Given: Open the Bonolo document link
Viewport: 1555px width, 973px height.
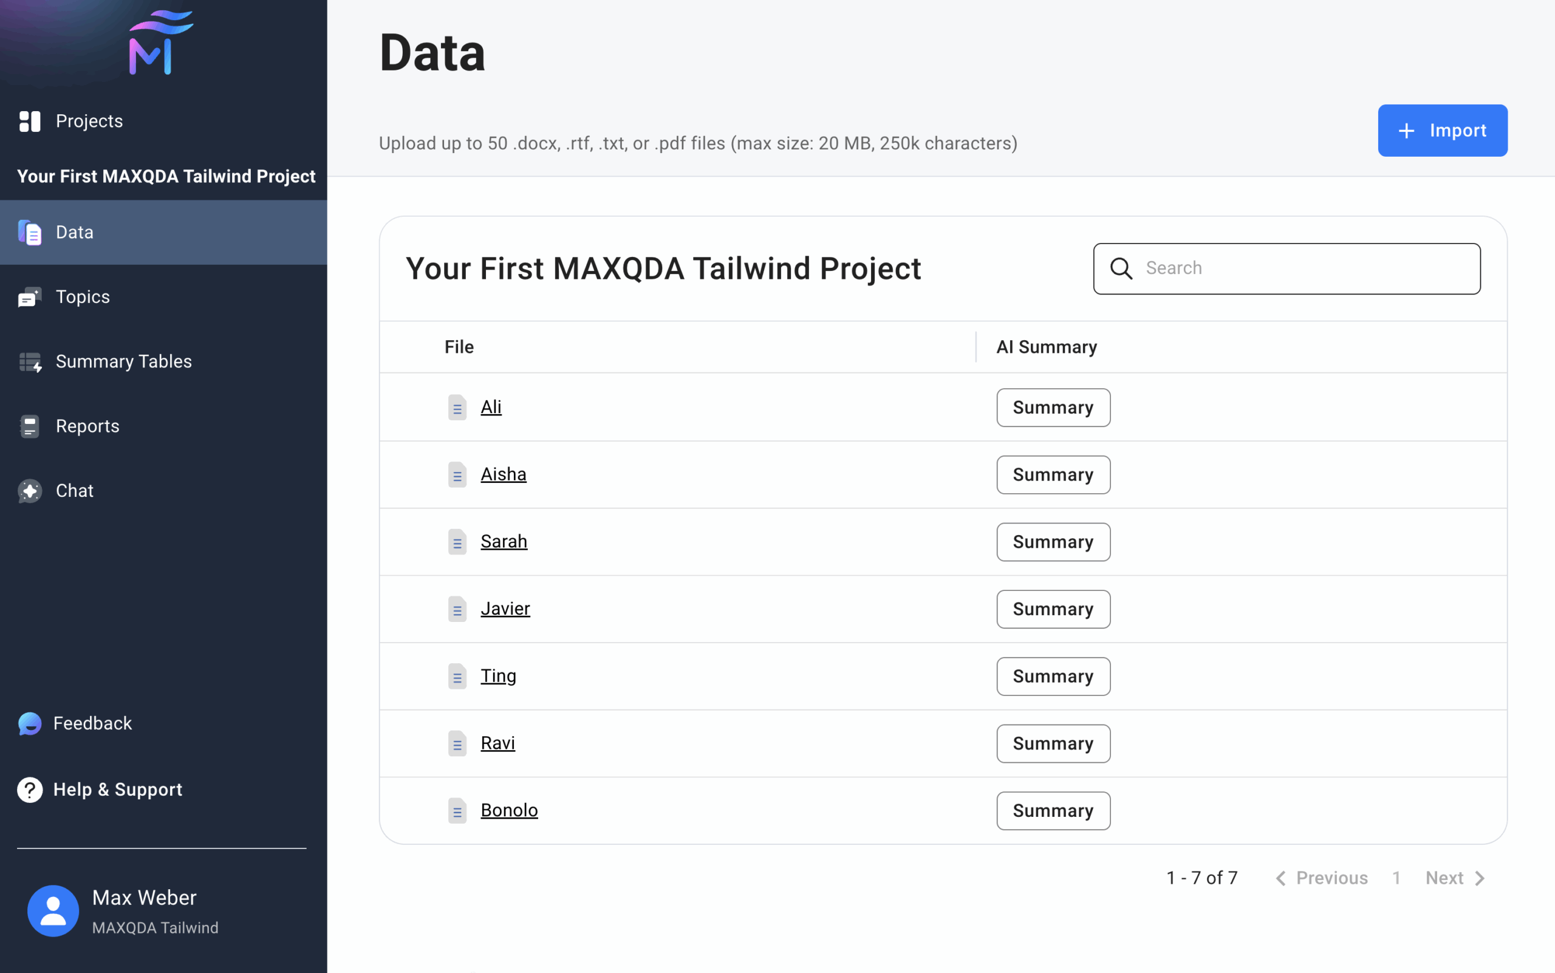Looking at the screenshot, I should click(509, 810).
